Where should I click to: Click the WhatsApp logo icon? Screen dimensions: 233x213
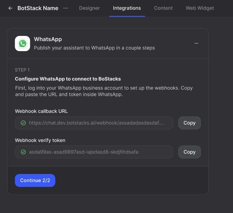[x=22, y=44]
